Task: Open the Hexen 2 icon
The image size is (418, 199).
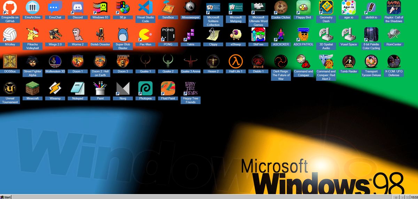Action: point(213,61)
